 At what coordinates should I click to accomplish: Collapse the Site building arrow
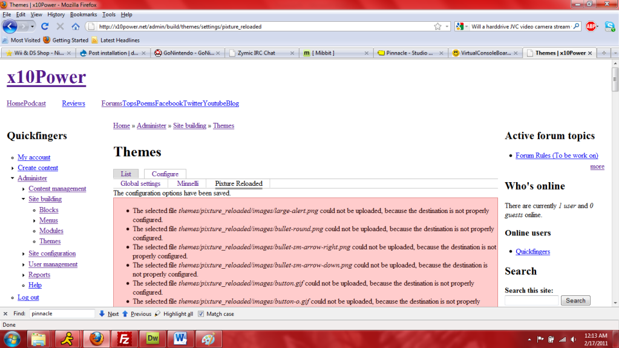pyautogui.click(x=23, y=199)
